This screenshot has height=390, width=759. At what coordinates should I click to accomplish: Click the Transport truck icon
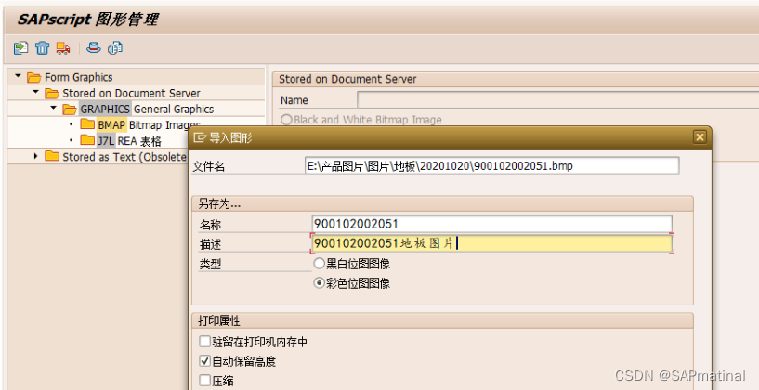(63, 48)
